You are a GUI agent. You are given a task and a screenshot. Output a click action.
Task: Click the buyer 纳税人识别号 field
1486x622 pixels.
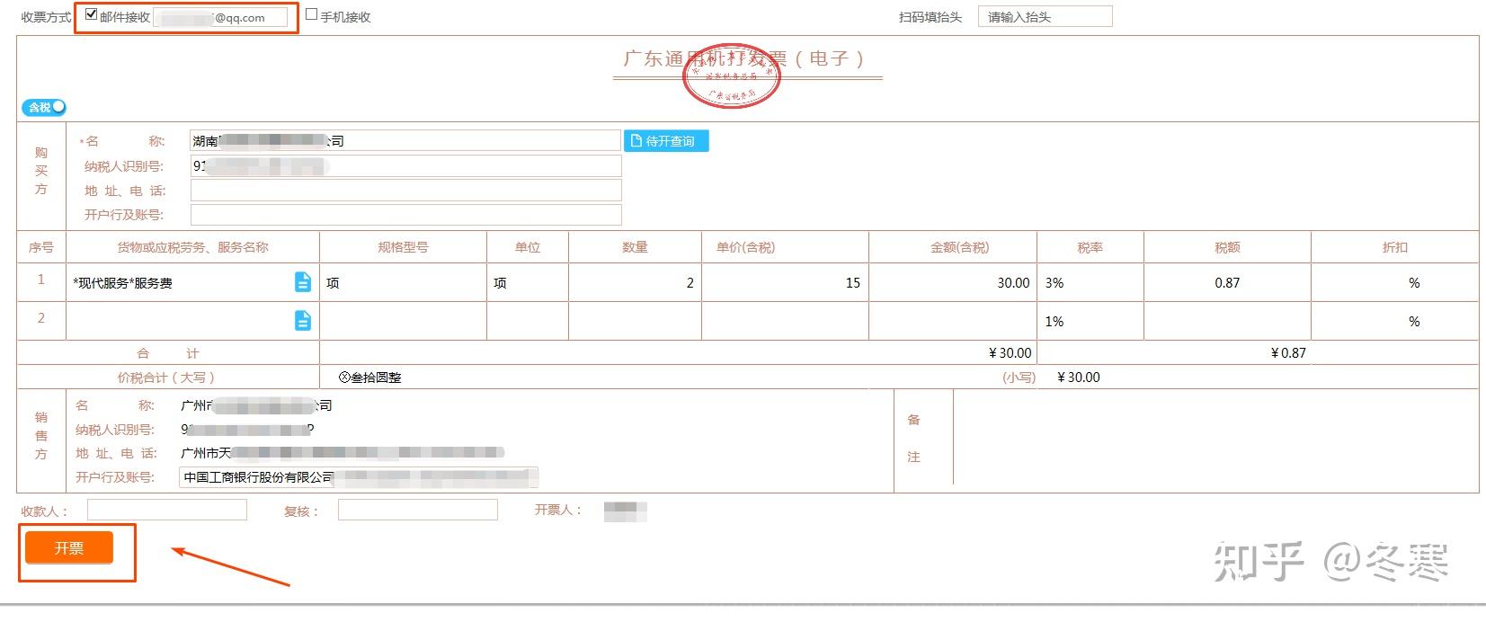coord(405,166)
